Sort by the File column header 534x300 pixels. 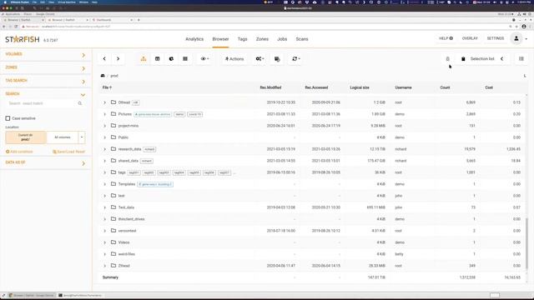107,87
